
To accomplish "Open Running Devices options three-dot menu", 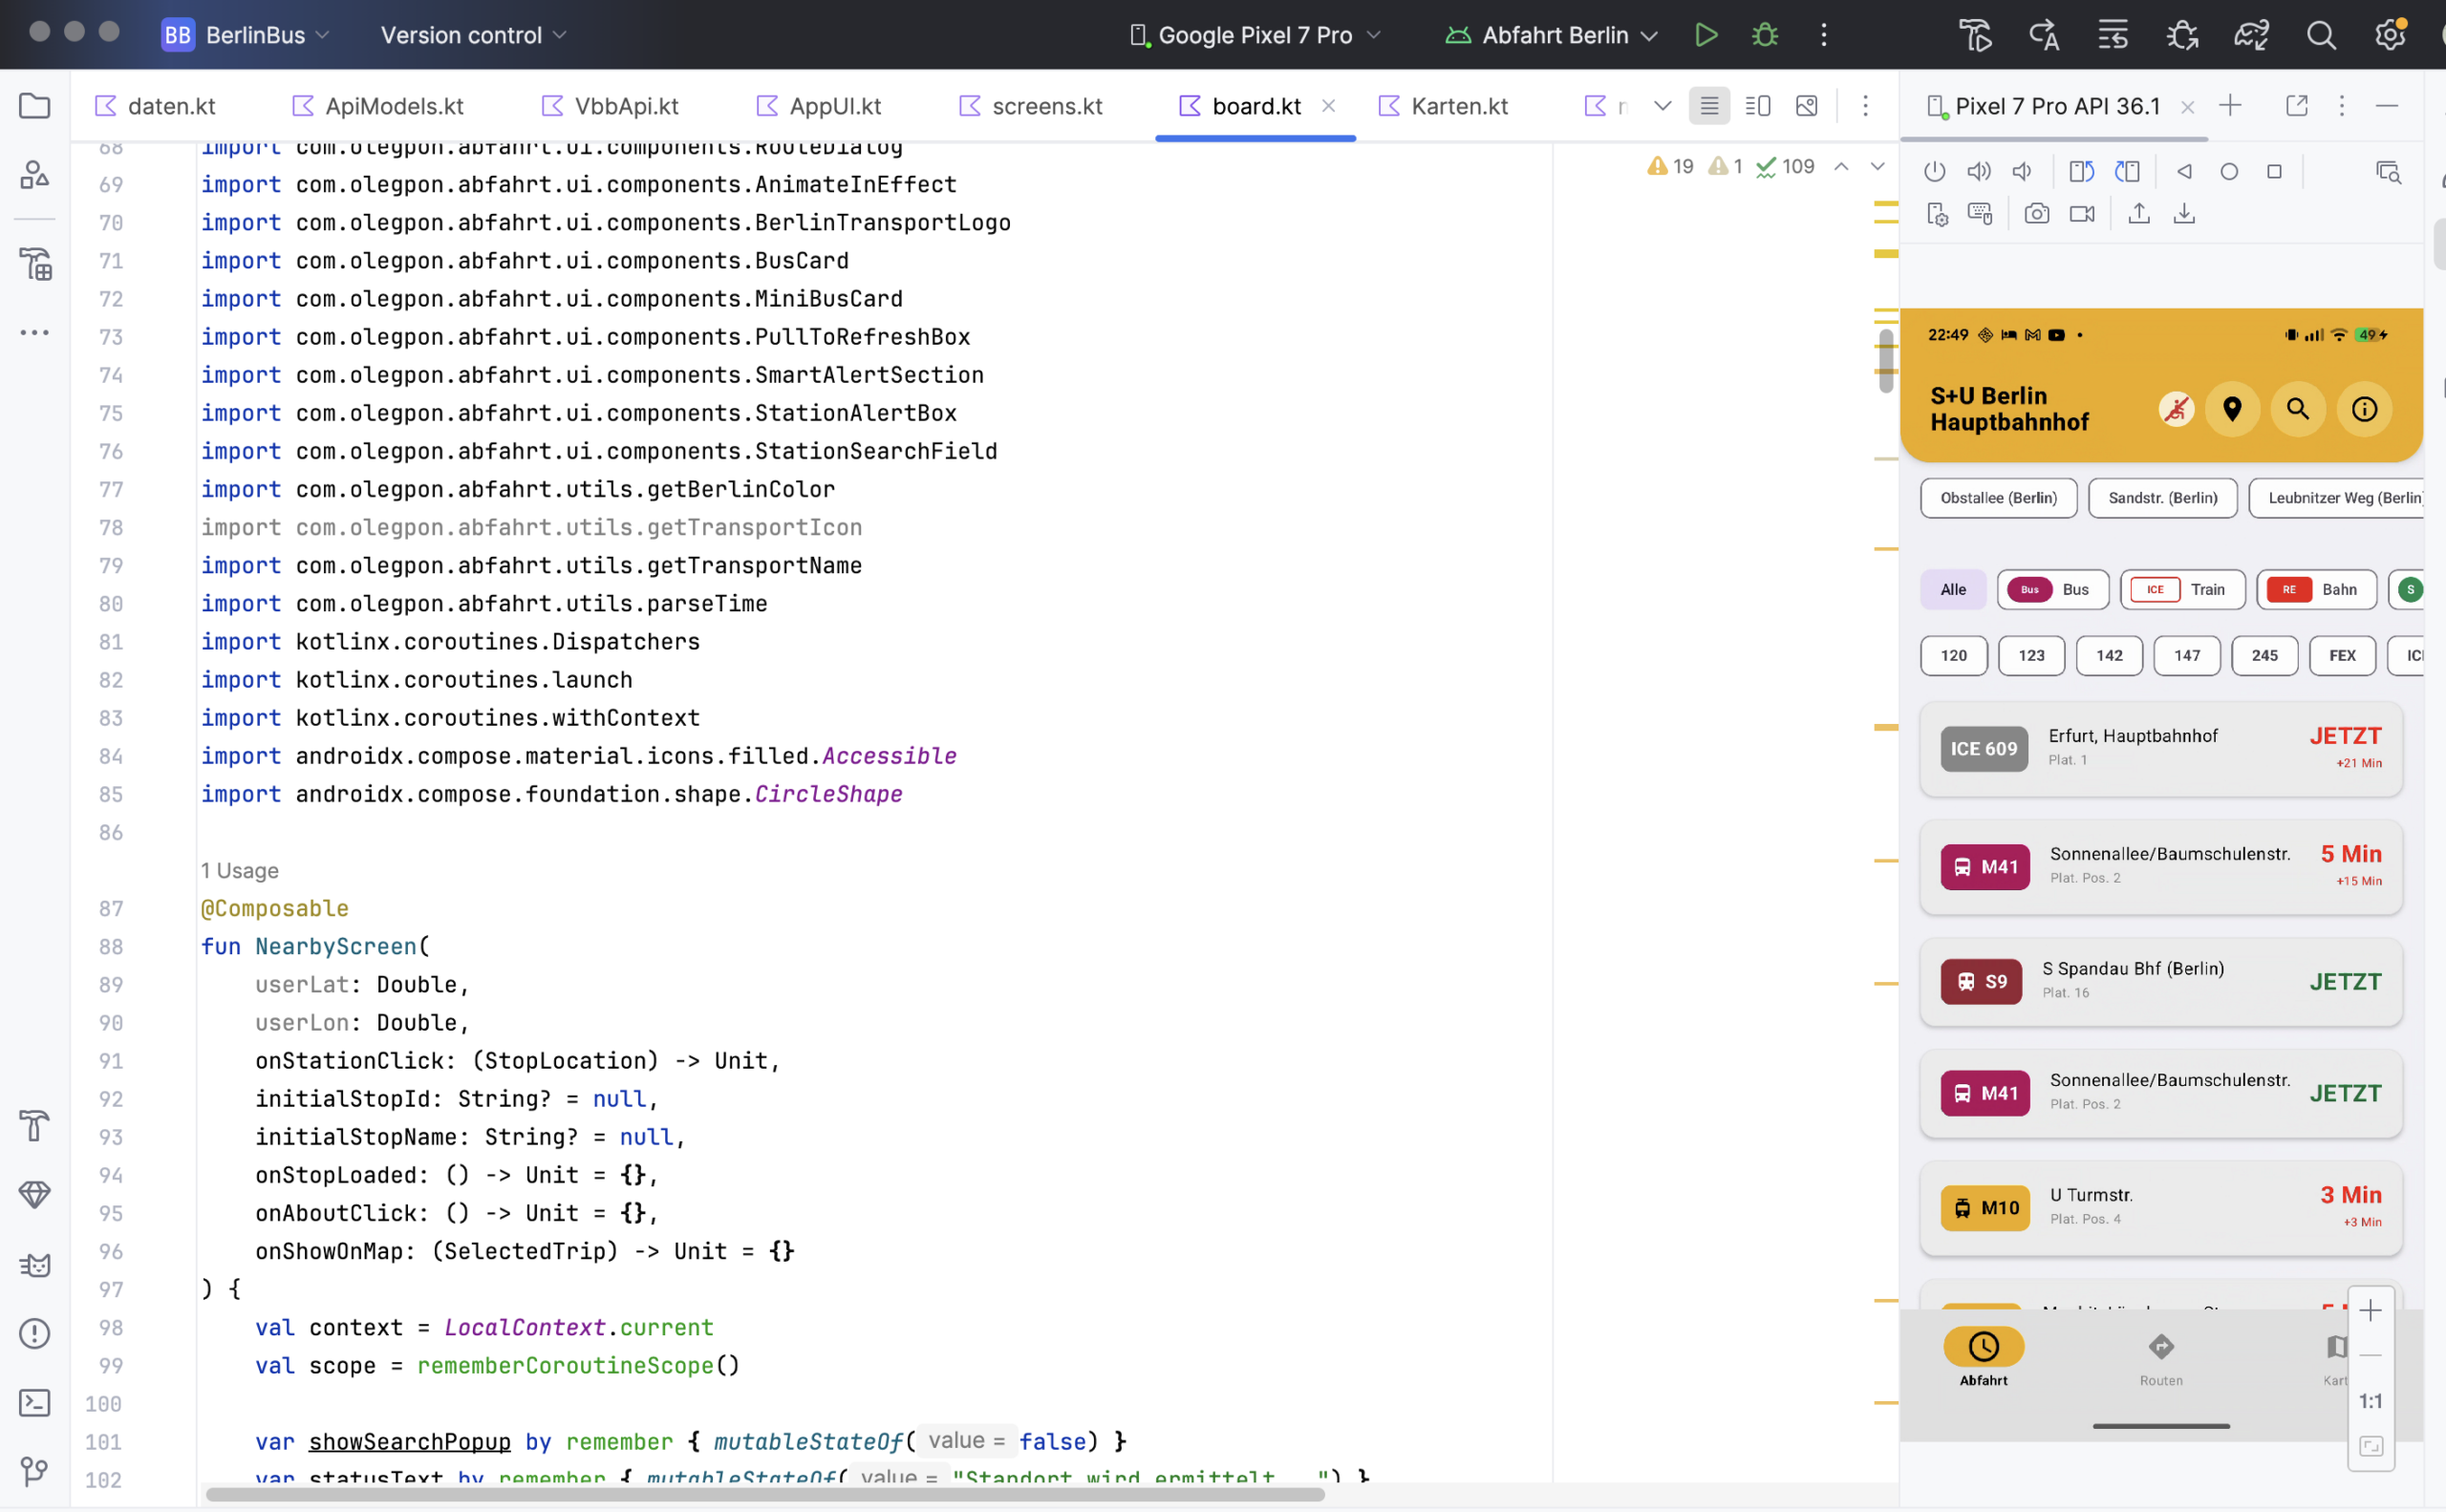I will point(2341,106).
